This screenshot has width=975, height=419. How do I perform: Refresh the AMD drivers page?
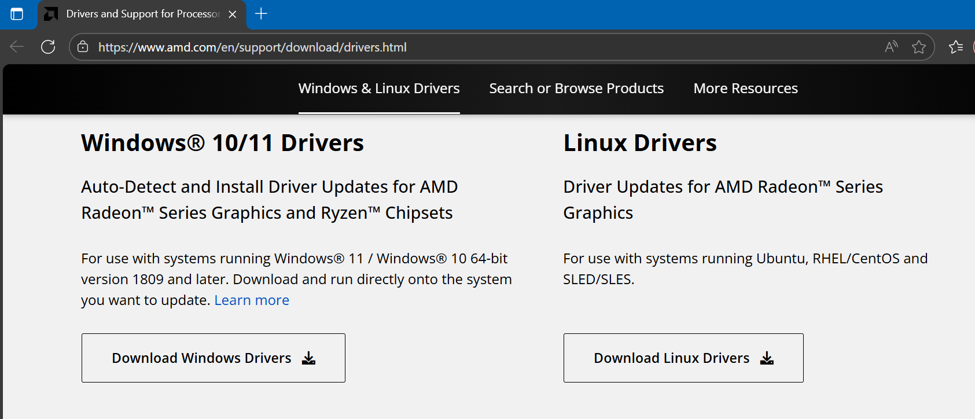pyautogui.click(x=48, y=47)
